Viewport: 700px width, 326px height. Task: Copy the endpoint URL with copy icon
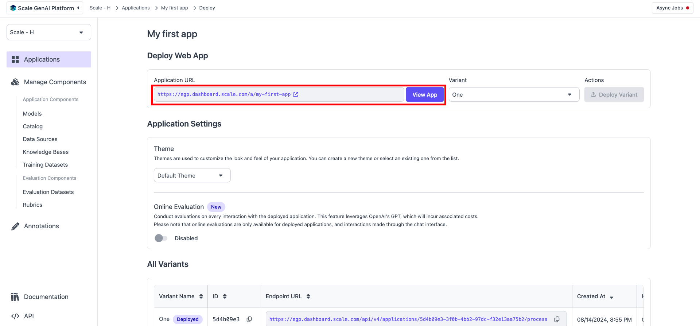click(557, 319)
